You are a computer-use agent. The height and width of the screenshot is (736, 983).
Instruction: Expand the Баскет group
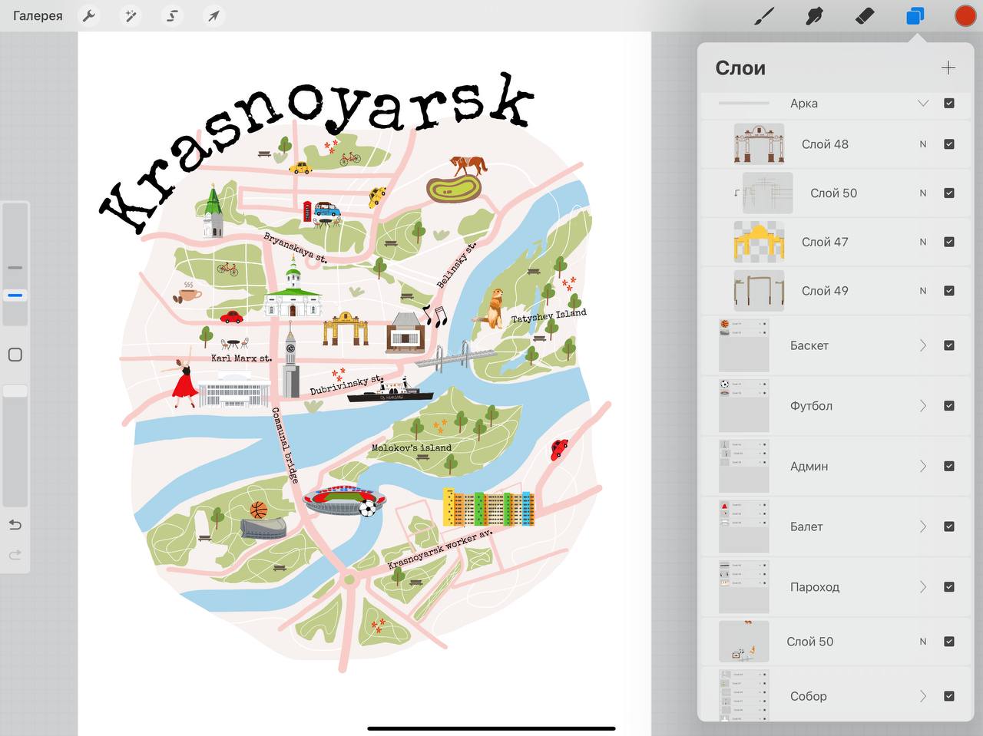coord(923,345)
